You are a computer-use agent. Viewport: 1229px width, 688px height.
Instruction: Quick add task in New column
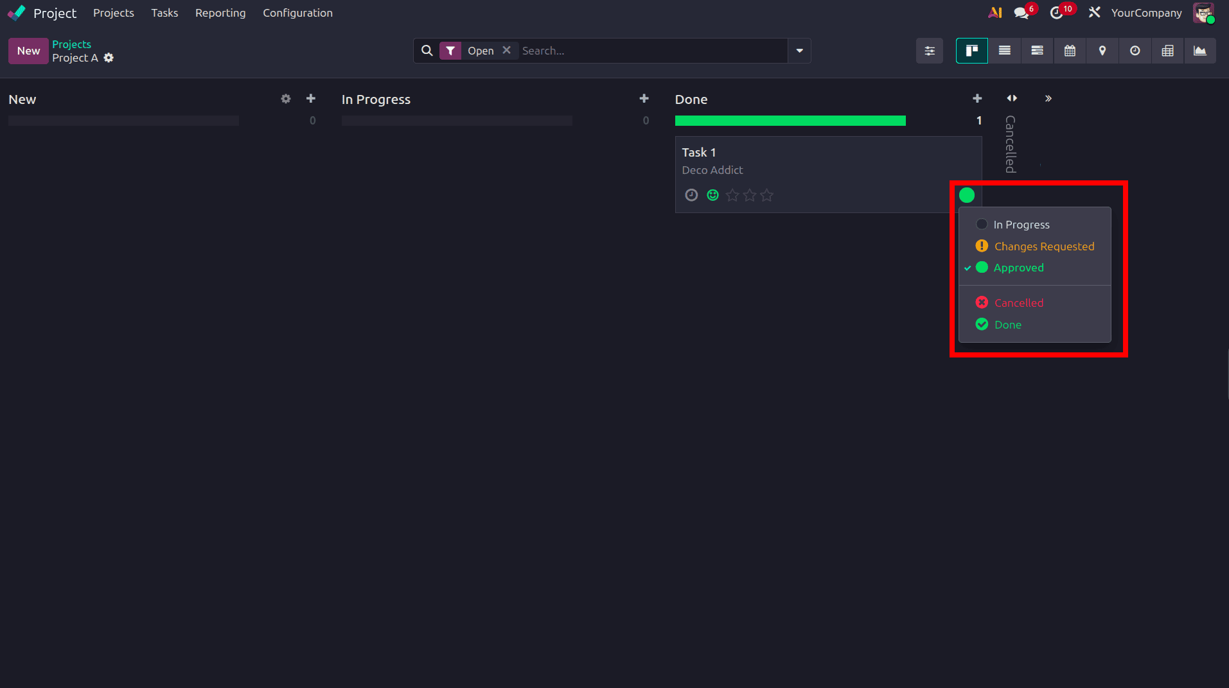[311, 98]
